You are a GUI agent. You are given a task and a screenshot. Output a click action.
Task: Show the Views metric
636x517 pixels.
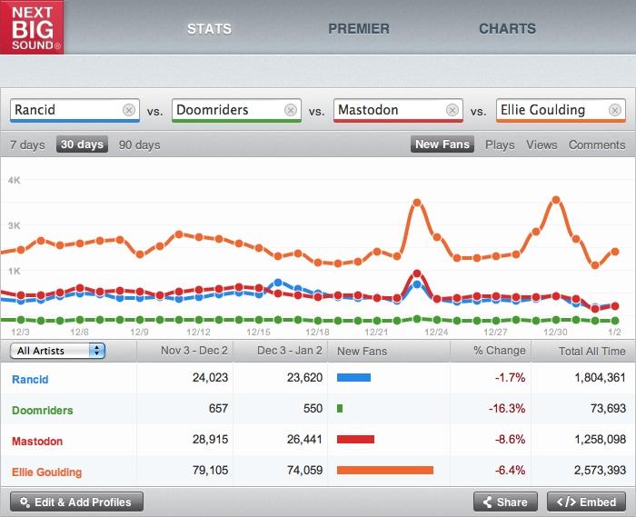[x=542, y=144]
